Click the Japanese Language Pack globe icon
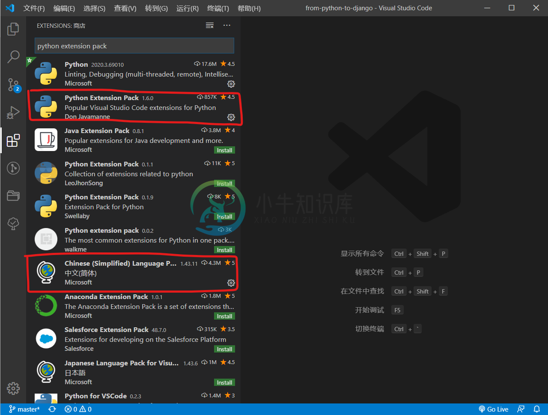This screenshot has width=548, height=415. 46,372
